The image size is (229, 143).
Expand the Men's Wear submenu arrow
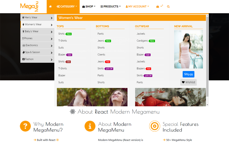click(52, 18)
